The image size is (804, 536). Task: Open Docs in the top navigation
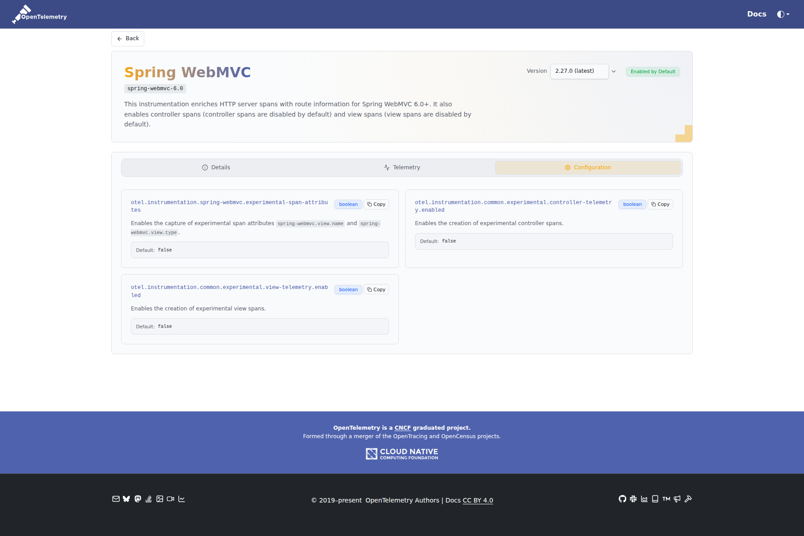click(x=757, y=14)
